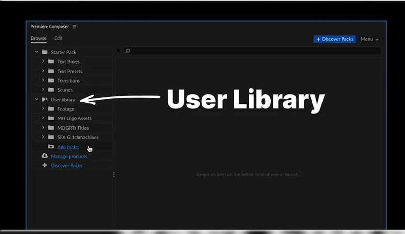
Task: Open the Manage products link
Action: tap(69, 156)
